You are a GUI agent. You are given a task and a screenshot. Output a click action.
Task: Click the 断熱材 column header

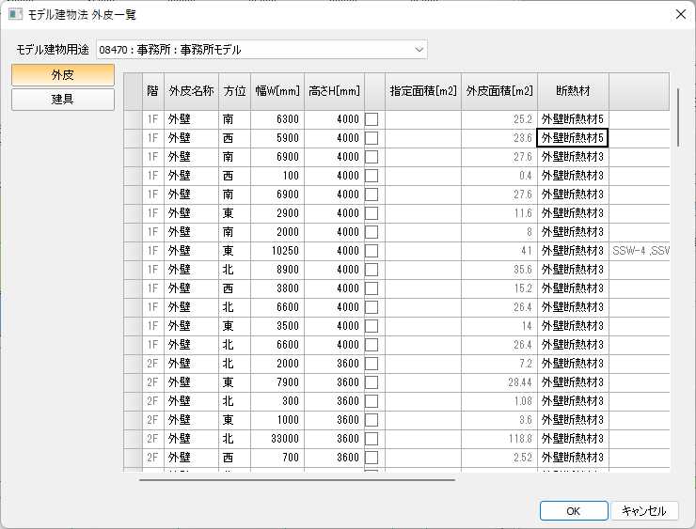coord(573,91)
